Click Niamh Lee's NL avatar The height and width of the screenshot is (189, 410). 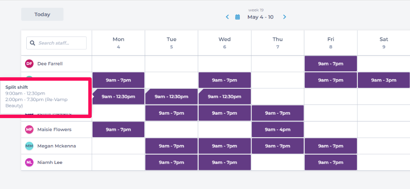29,162
